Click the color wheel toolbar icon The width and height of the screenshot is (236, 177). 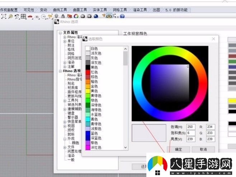click(76, 16)
